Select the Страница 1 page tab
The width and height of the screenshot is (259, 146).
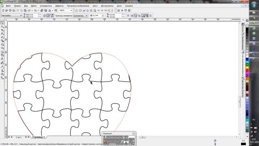tap(38, 137)
